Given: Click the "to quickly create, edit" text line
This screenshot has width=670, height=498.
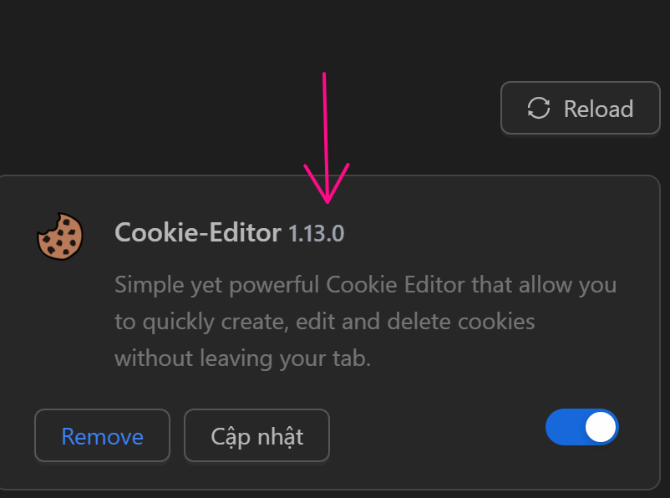Looking at the screenshot, I should pyautogui.click(x=324, y=322).
